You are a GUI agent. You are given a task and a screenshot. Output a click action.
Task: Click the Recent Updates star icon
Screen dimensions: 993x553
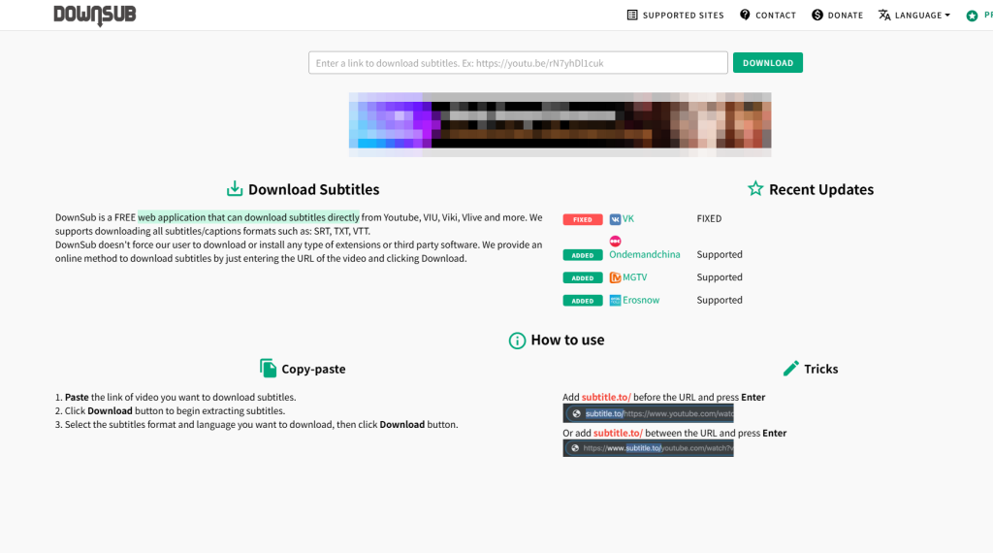755,189
